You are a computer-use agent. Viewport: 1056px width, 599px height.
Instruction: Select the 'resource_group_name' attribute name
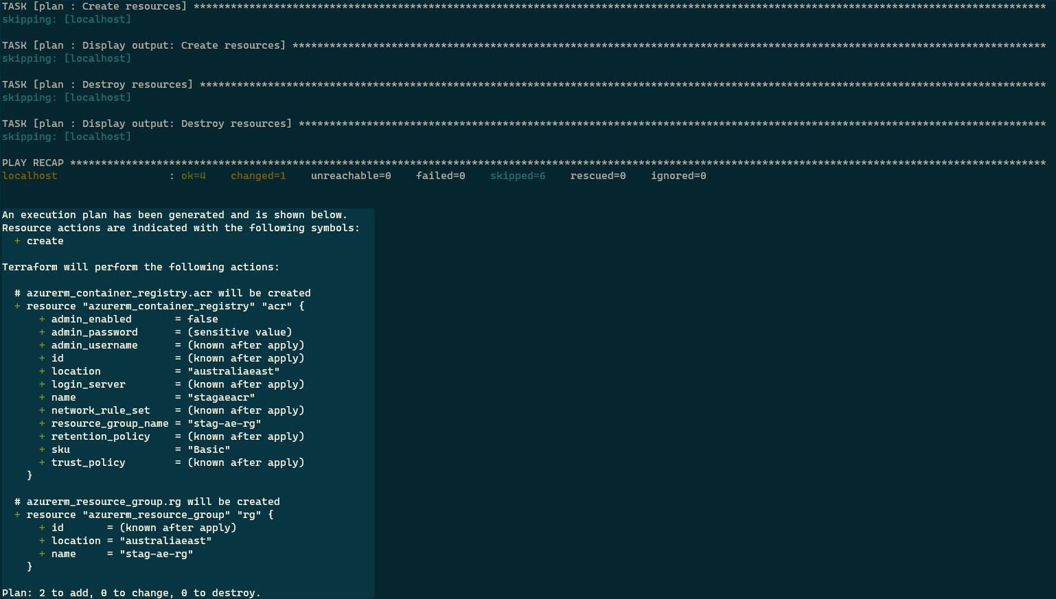tap(110, 423)
